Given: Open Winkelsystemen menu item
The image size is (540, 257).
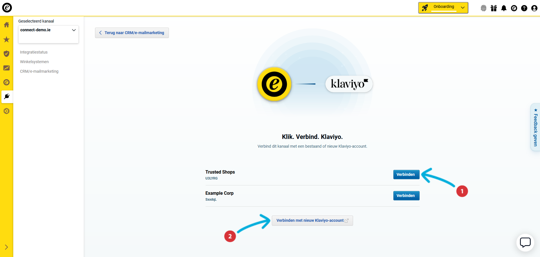Looking at the screenshot, I should coord(34,62).
